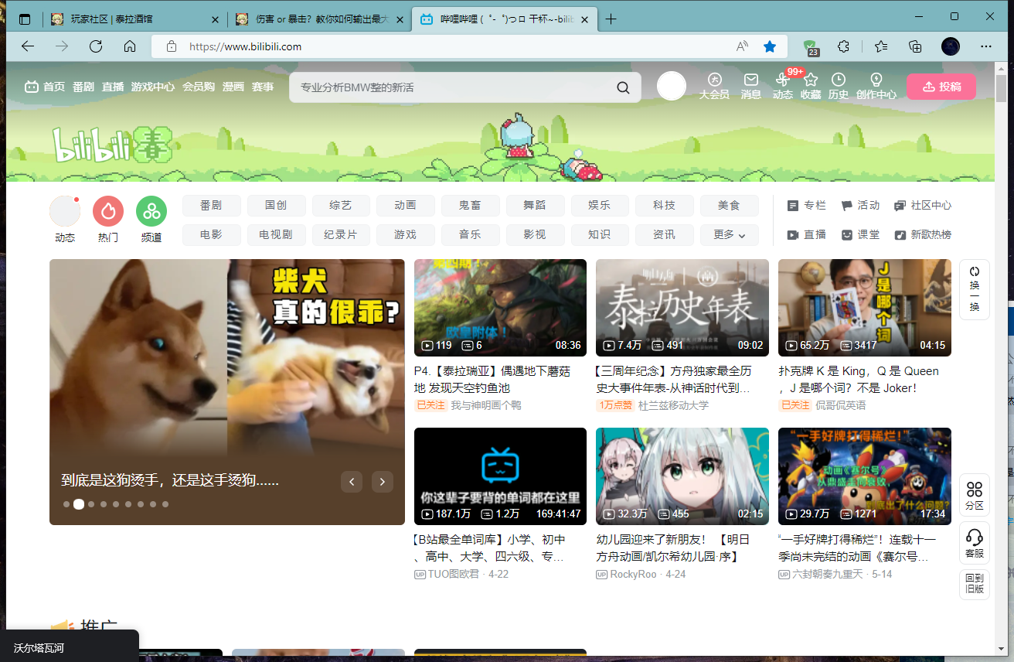
Task: Switch to the 鬼畜 category
Action: pos(470,205)
